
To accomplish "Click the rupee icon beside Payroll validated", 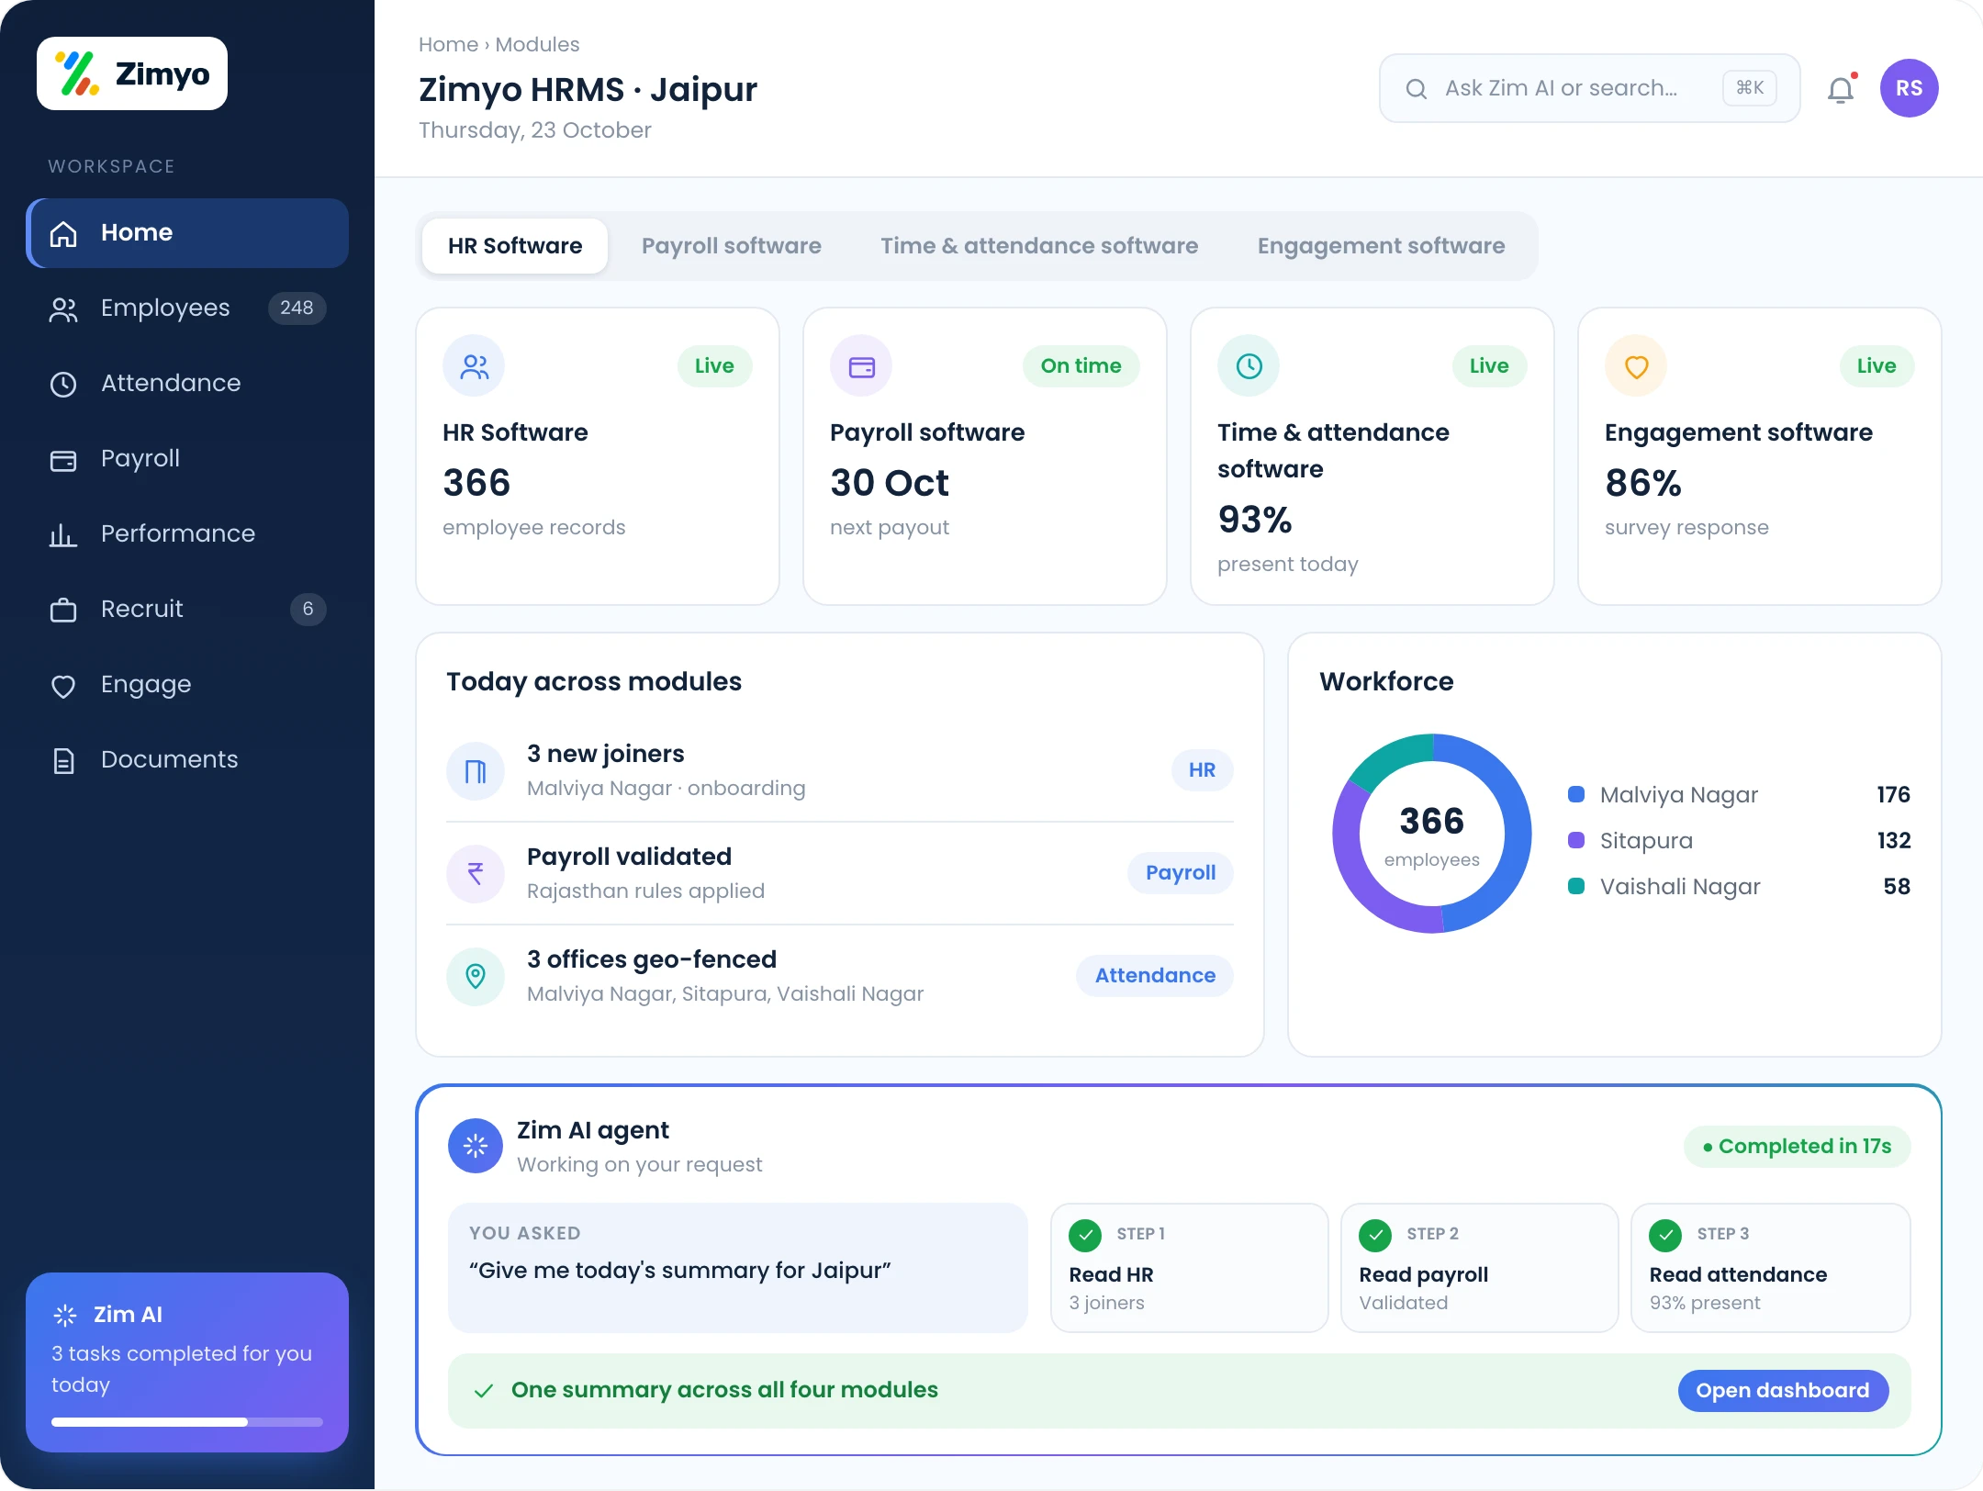I will click(476, 873).
